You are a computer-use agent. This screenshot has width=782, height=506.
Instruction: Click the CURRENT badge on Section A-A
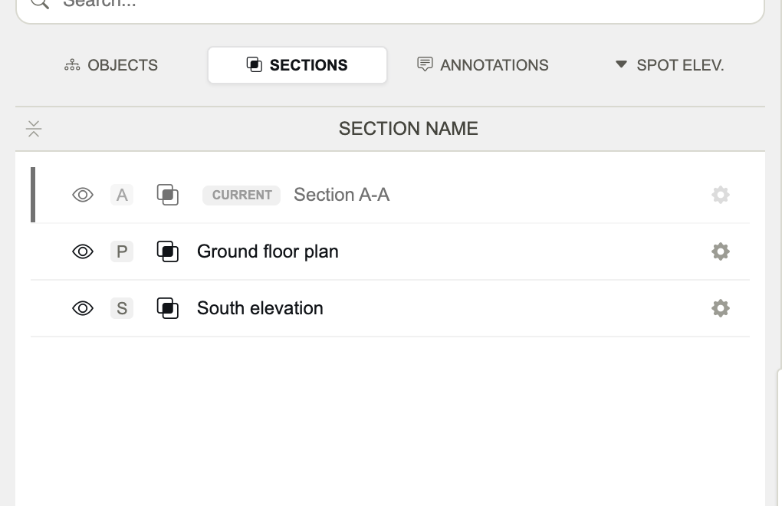point(242,195)
